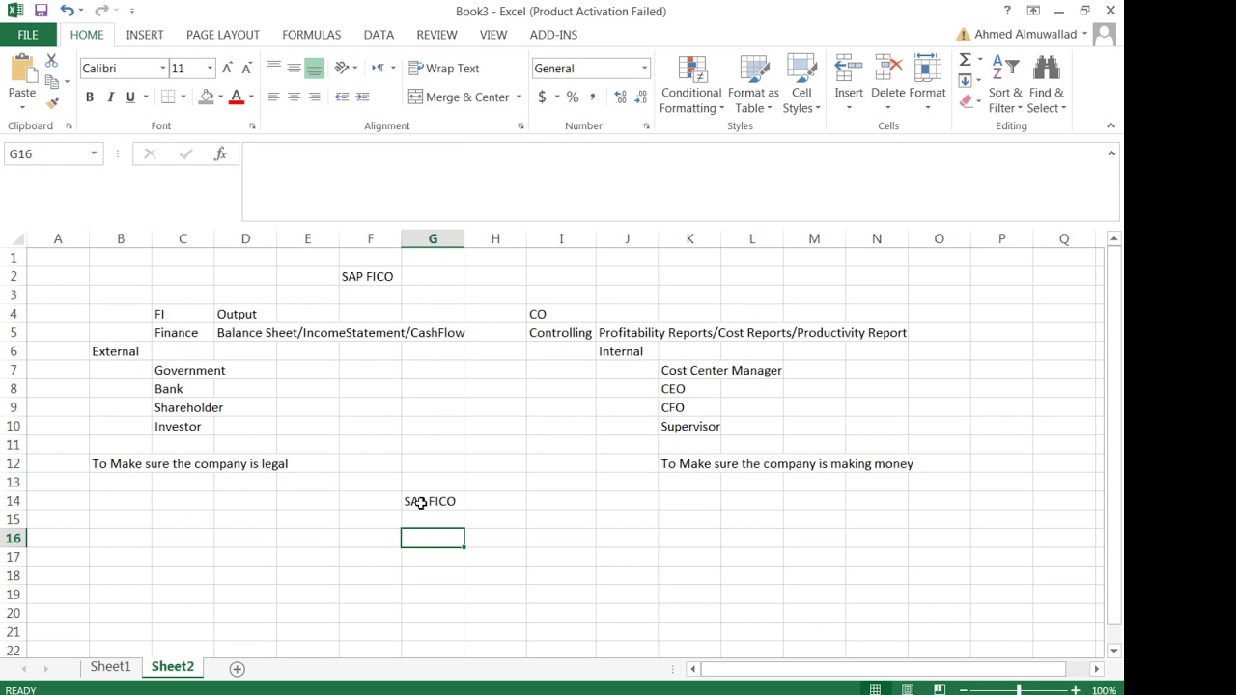
Task: Switch to the PAGE LAYOUT tab
Action: pyautogui.click(x=223, y=35)
